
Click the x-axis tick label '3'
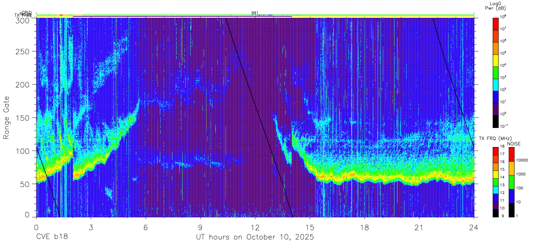tap(91, 227)
